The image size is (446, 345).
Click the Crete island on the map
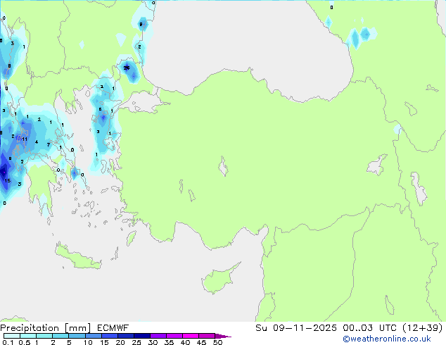(78, 256)
